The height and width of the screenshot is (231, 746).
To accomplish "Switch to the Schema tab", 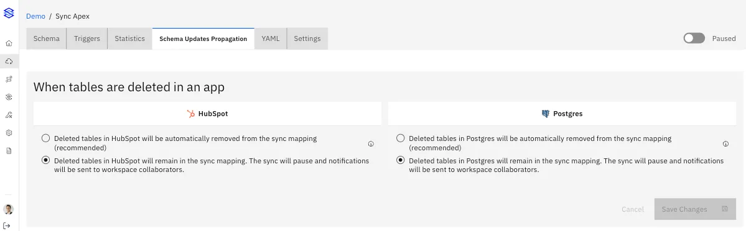I will coord(47,38).
